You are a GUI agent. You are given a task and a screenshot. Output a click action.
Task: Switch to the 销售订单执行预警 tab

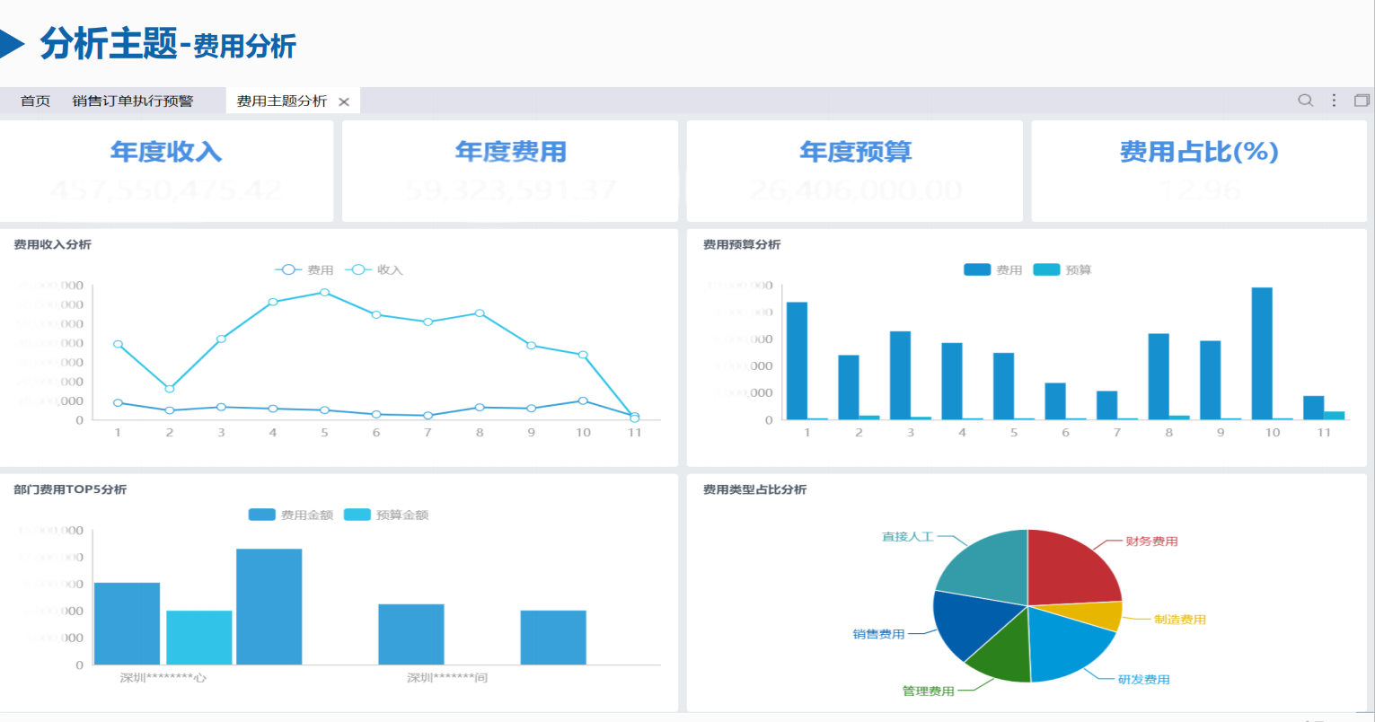coord(133,101)
